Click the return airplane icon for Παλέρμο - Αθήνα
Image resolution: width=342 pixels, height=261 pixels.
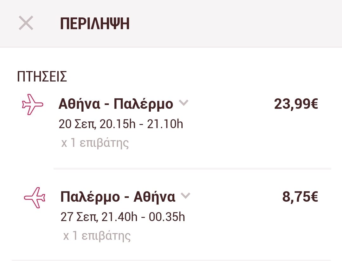35,198
